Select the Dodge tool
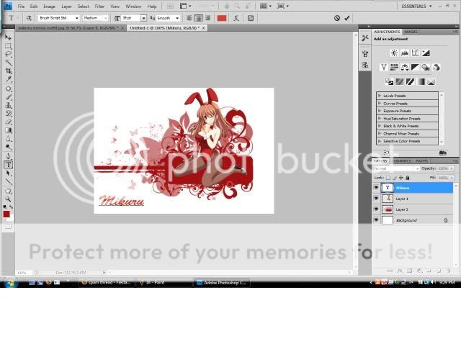Viewport: 461px width, 349px height. click(8, 147)
